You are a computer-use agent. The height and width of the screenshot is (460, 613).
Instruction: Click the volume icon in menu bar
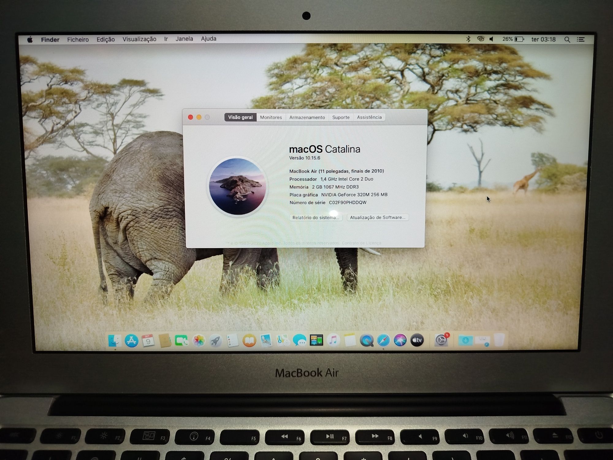[492, 39]
